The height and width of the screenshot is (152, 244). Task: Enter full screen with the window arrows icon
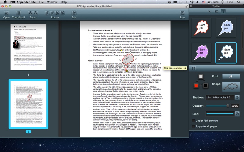pos(187,6)
